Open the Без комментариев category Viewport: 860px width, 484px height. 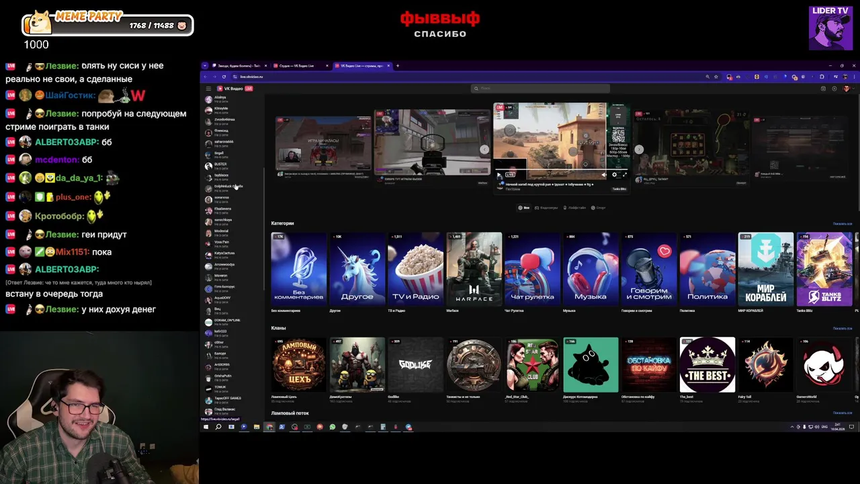(x=298, y=269)
